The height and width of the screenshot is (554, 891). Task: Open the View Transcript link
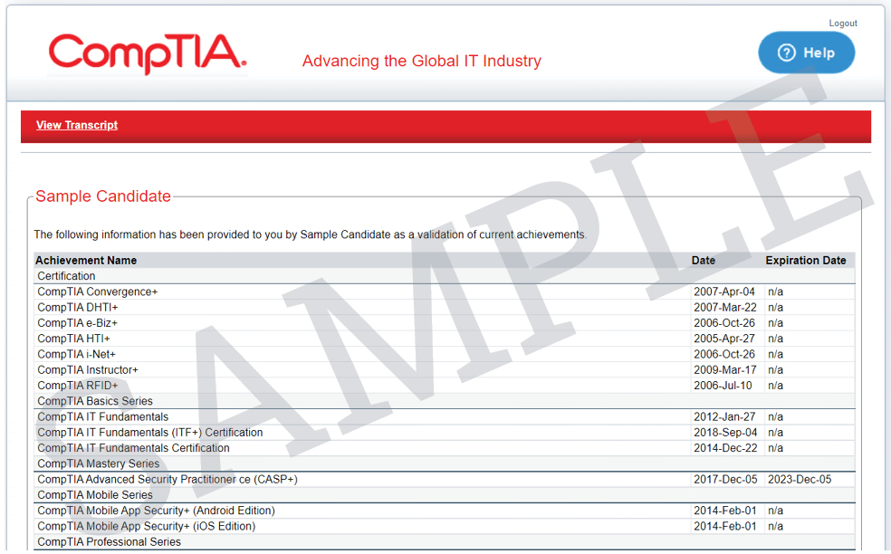coord(77,125)
